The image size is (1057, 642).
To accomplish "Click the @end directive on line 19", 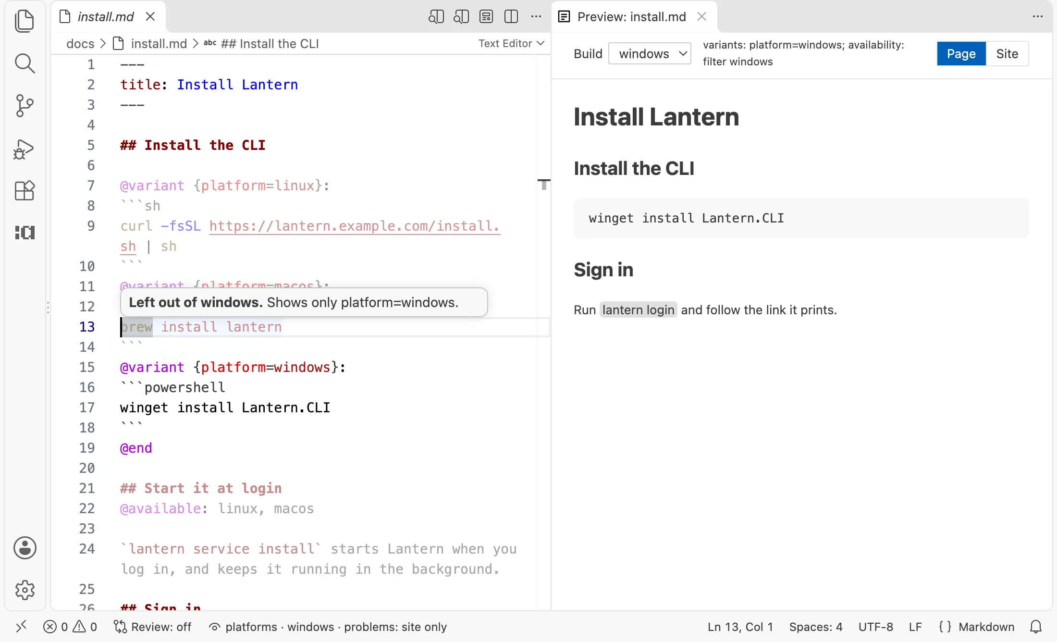I will tap(136, 448).
